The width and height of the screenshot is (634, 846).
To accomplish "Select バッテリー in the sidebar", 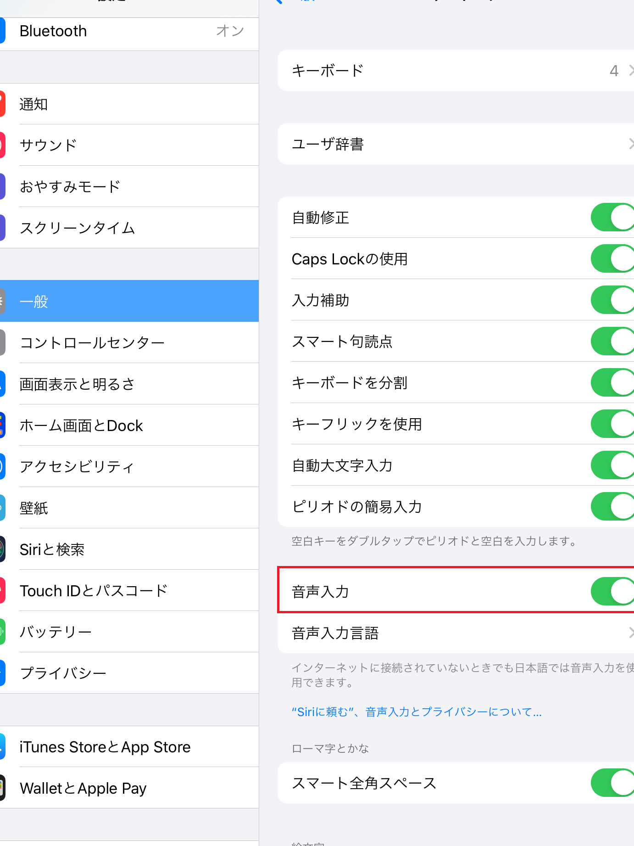I will tap(129, 632).
